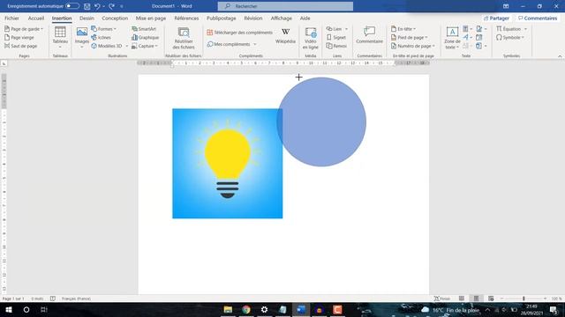Viewport: 565px width, 317px height.
Task: Click the tab stop selector at ruler corner
Action: tap(4, 63)
